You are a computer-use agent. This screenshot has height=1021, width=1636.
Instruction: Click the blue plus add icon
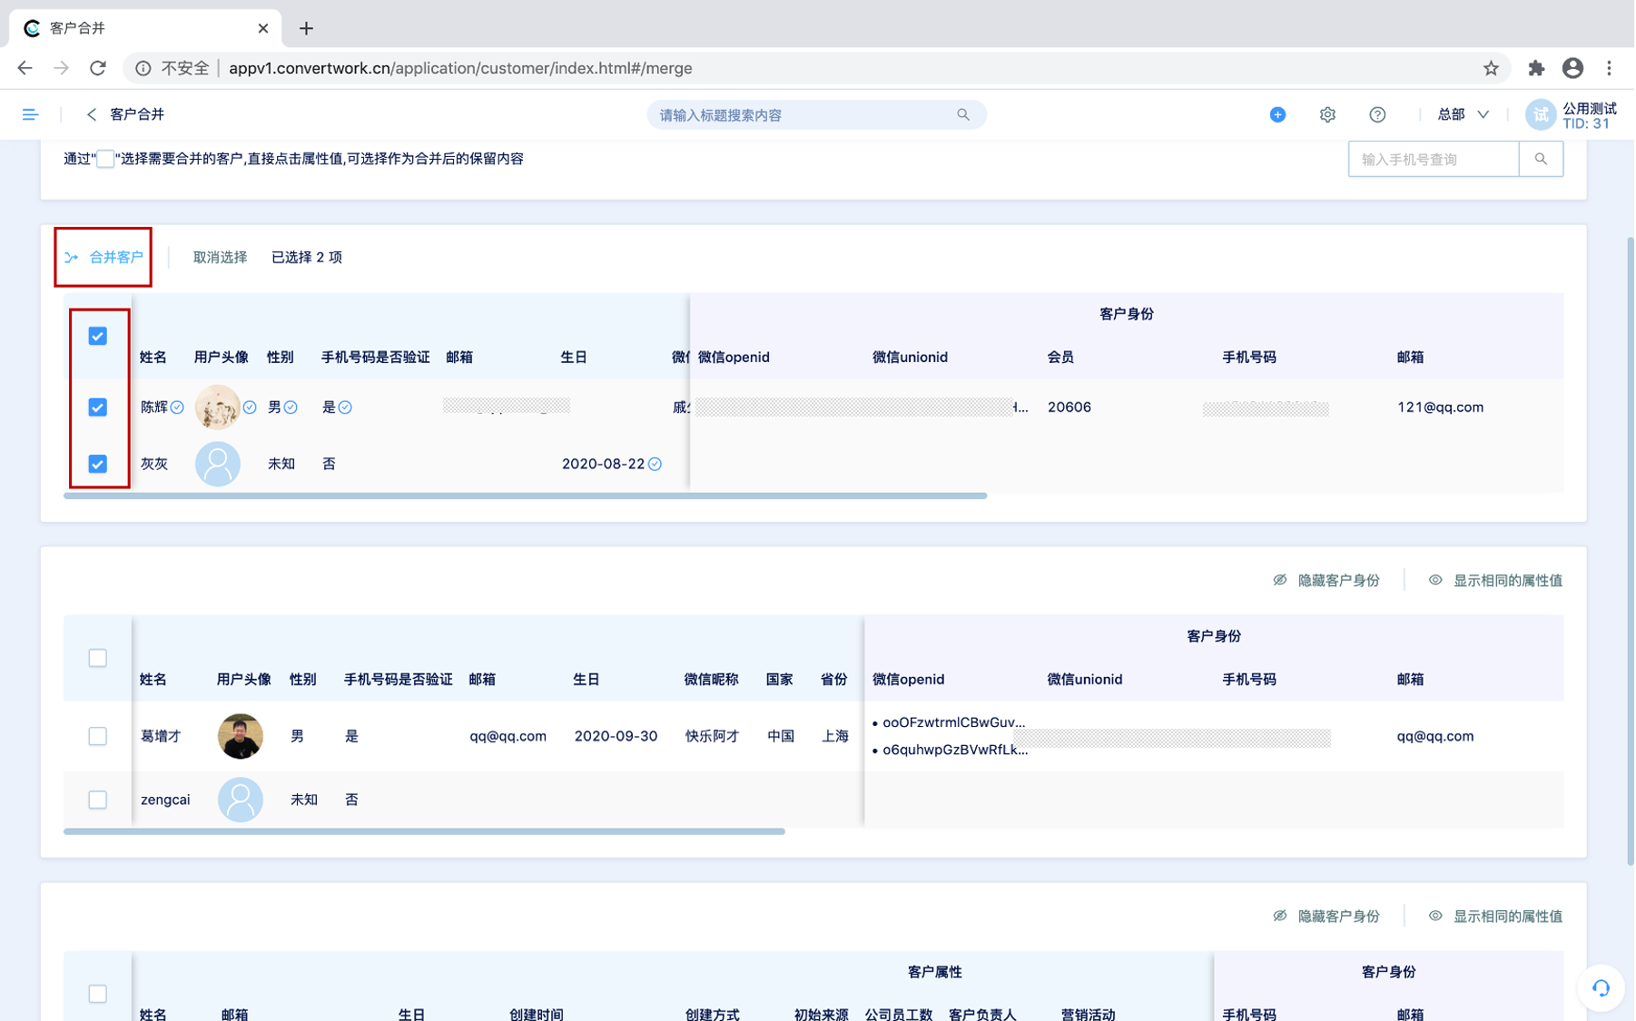click(1278, 114)
